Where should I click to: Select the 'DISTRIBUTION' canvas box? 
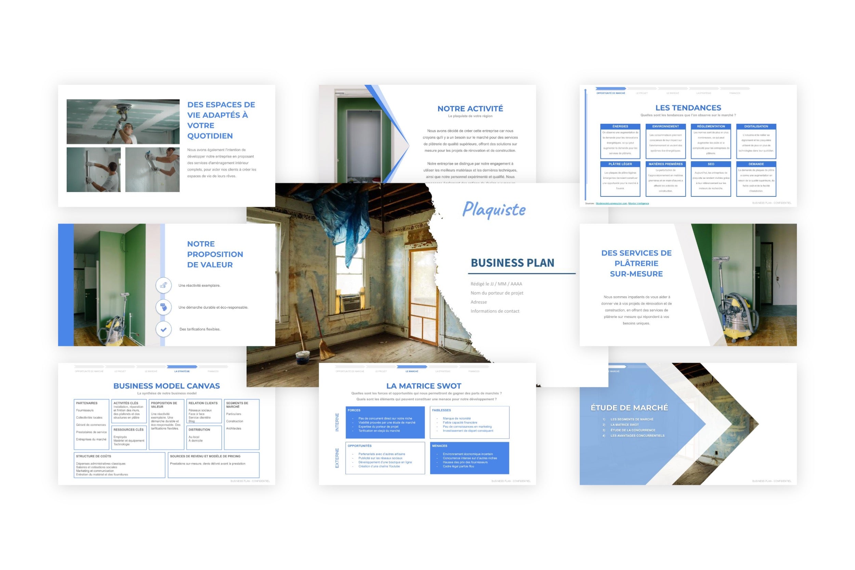(204, 438)
